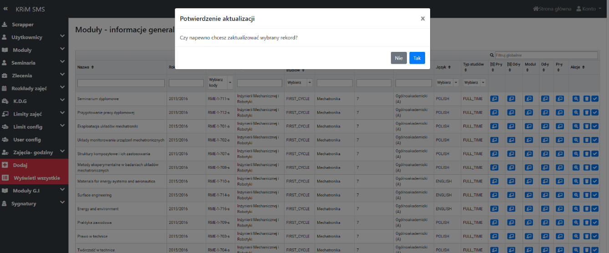Screen dimensions: 609x253
Task: Confirm the update with the Tak button
Action: (x=417, y=58)
